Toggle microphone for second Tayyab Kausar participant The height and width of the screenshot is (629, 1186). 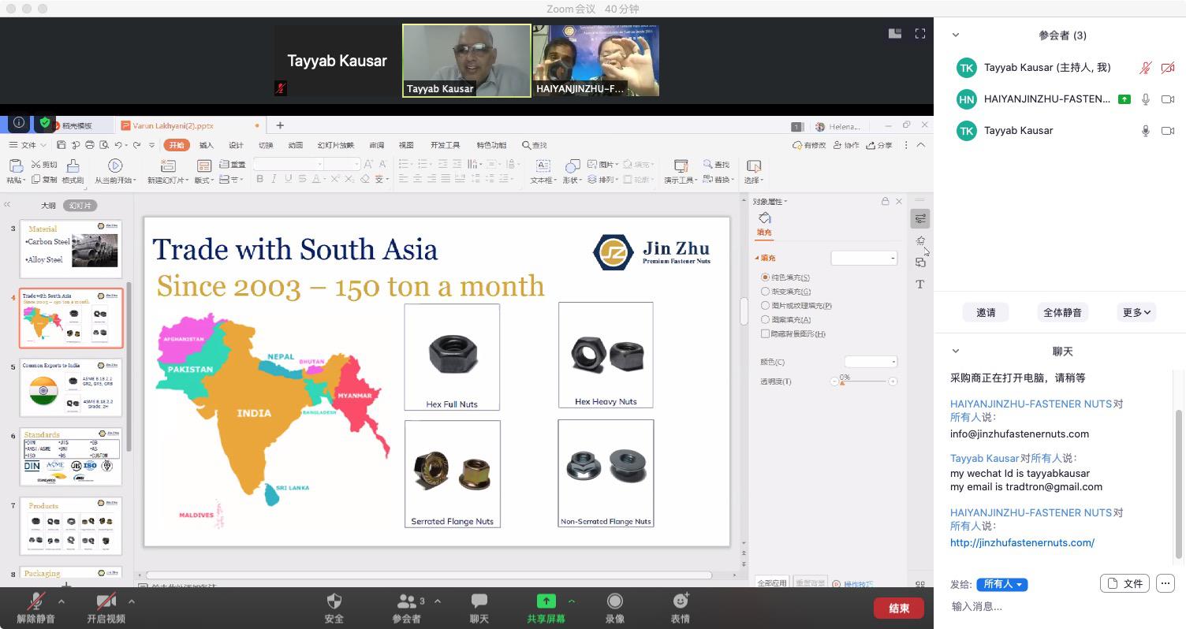(1146, 131)
